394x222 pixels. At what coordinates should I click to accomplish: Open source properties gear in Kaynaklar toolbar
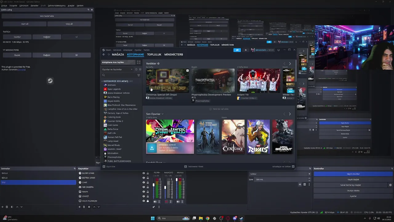click(x=89, y=207)
